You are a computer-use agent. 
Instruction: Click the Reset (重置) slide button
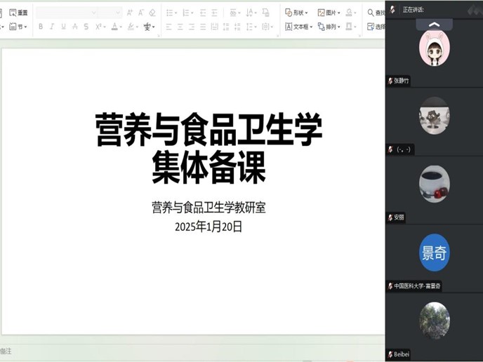coord(19,13)
